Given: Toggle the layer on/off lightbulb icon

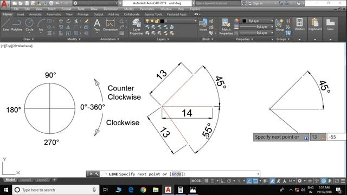Looking at the screenshot, I should (x=147, y=21).
